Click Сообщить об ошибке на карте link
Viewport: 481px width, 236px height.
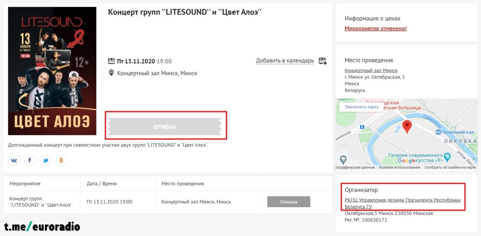pos(450,168)
